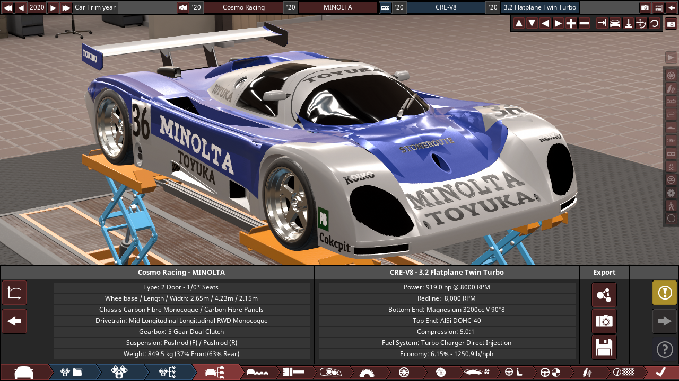The image size is (679, 381).
Task: Rotate camera left with the left triangle
Action: pos(545,23)
